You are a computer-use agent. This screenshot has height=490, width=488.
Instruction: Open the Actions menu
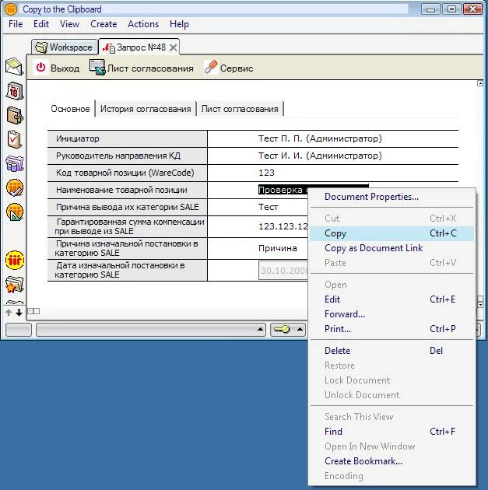(x=143, y=24)
